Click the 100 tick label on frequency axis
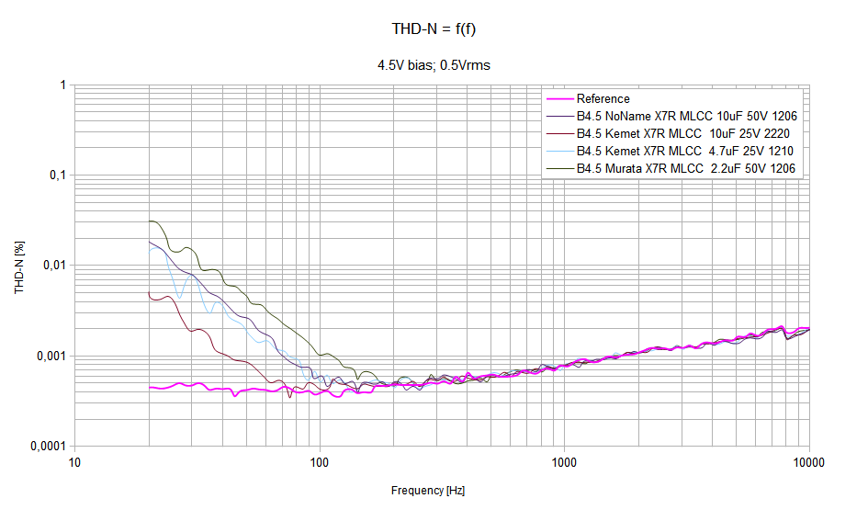This screenshot has height=521, width=868. [319, 461]
